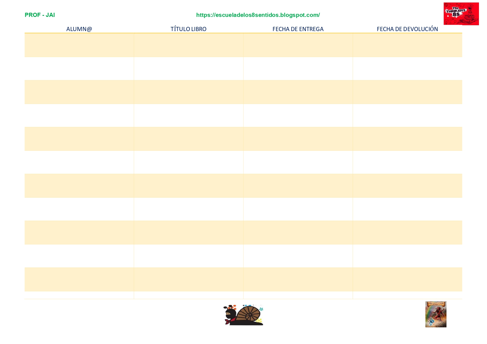Click the ninja snail illustration
The width and height of the screenshot is (487, 344).
(x=243, y=315)
